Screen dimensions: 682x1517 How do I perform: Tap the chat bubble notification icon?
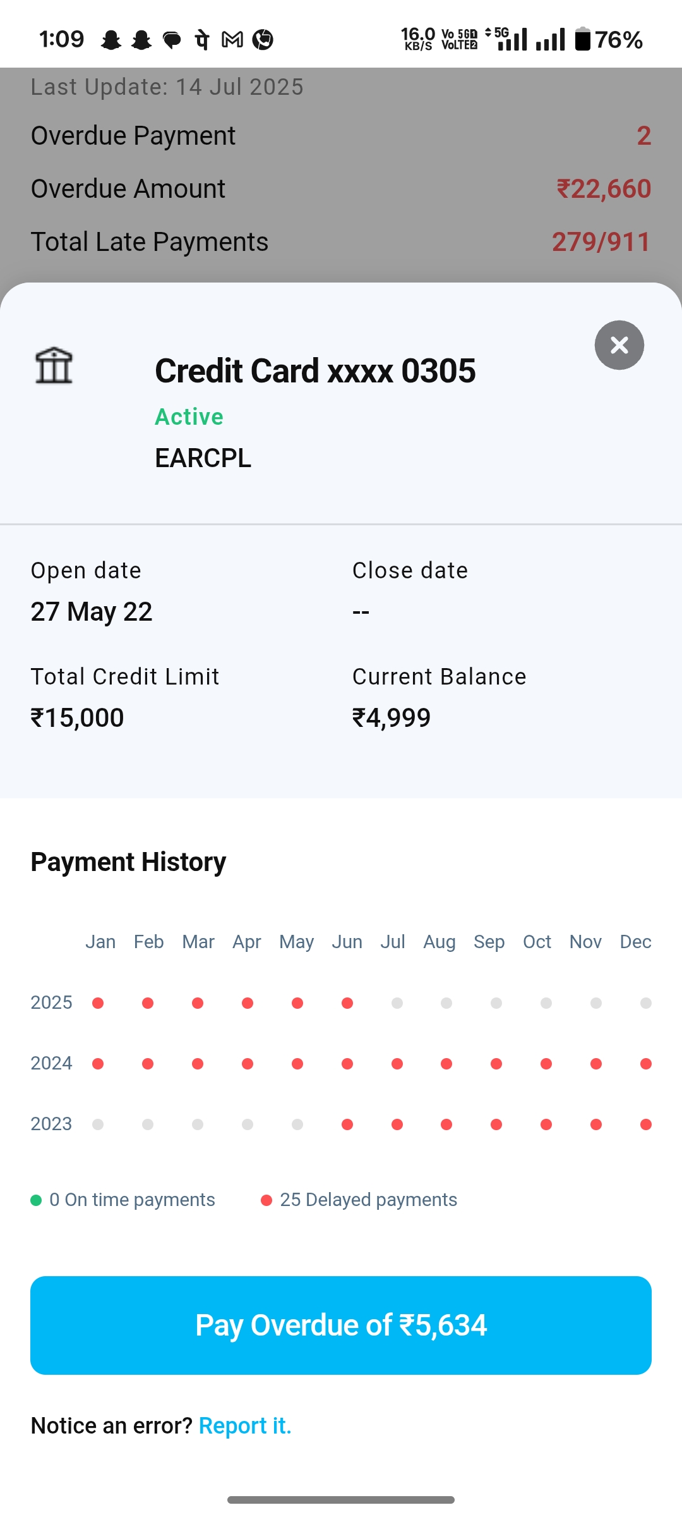point(172,40)
